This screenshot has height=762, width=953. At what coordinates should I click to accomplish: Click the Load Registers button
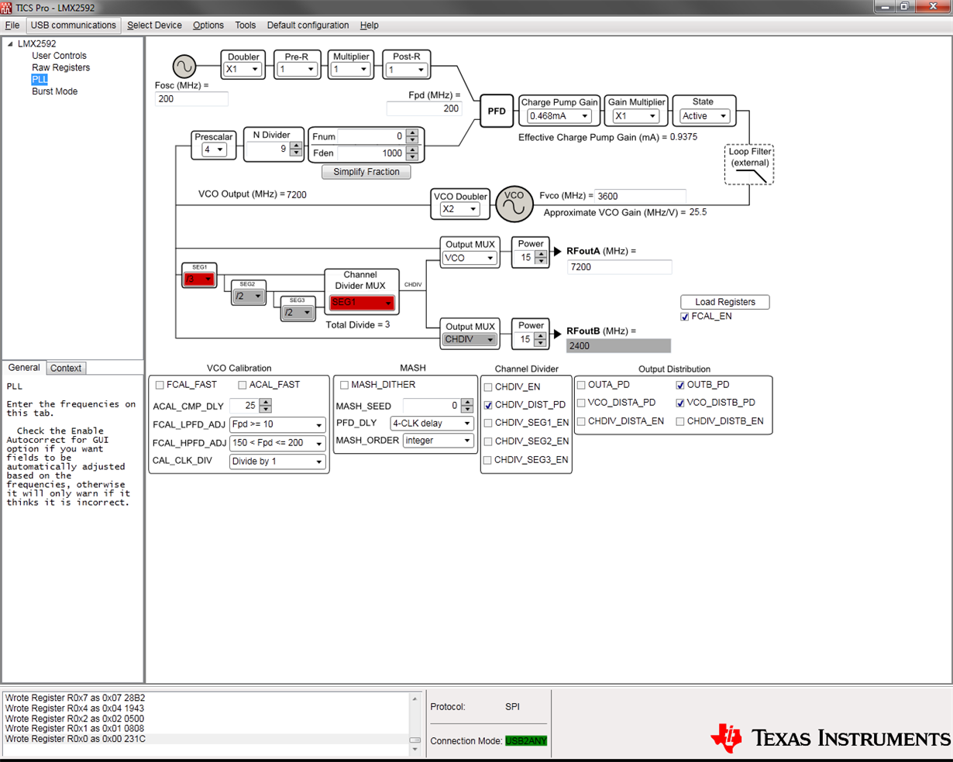pyautogui.click(x=725, y=302)
